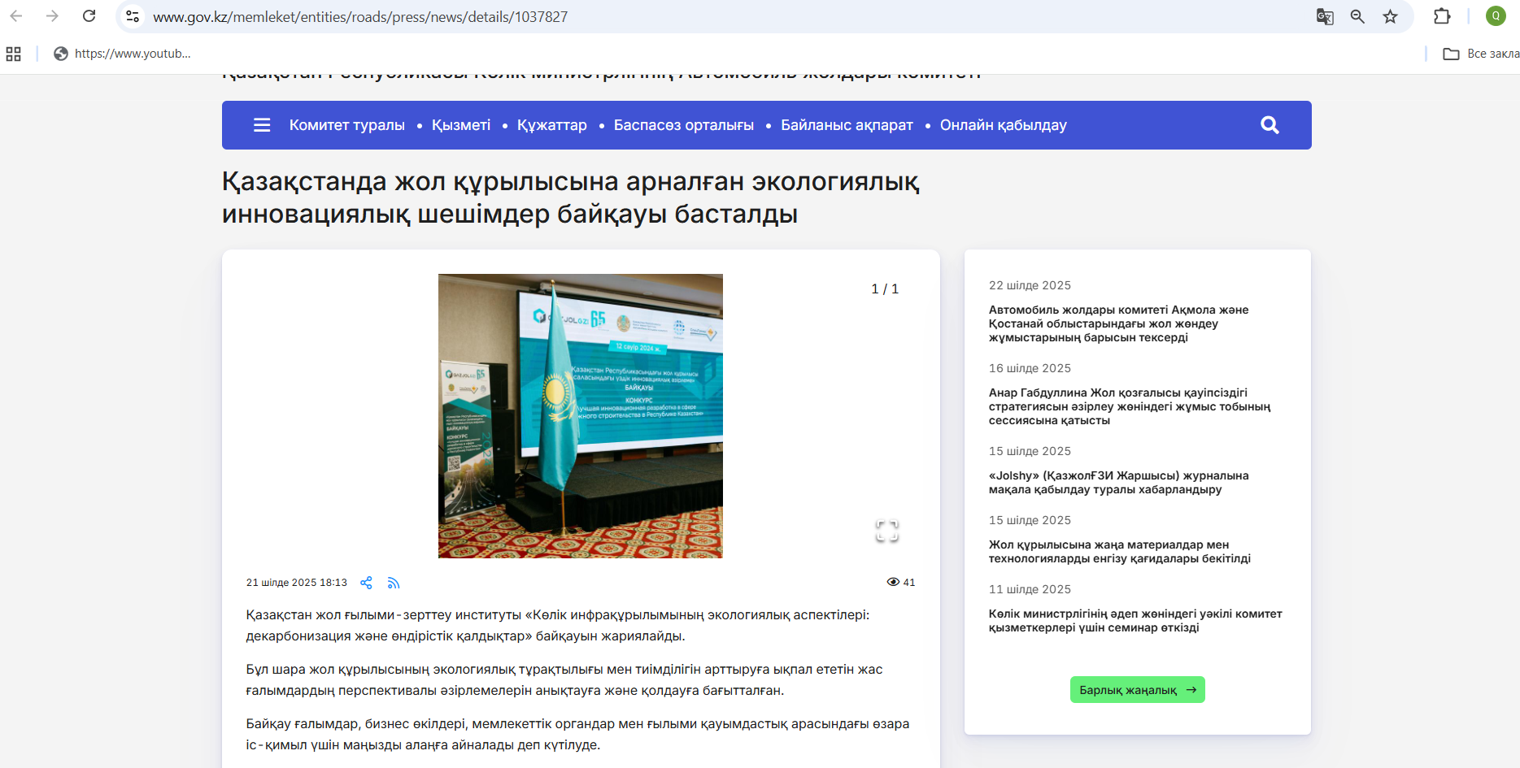
Task: Click the conference photo with Kazakhstan flag
Action: click(581, 416)
